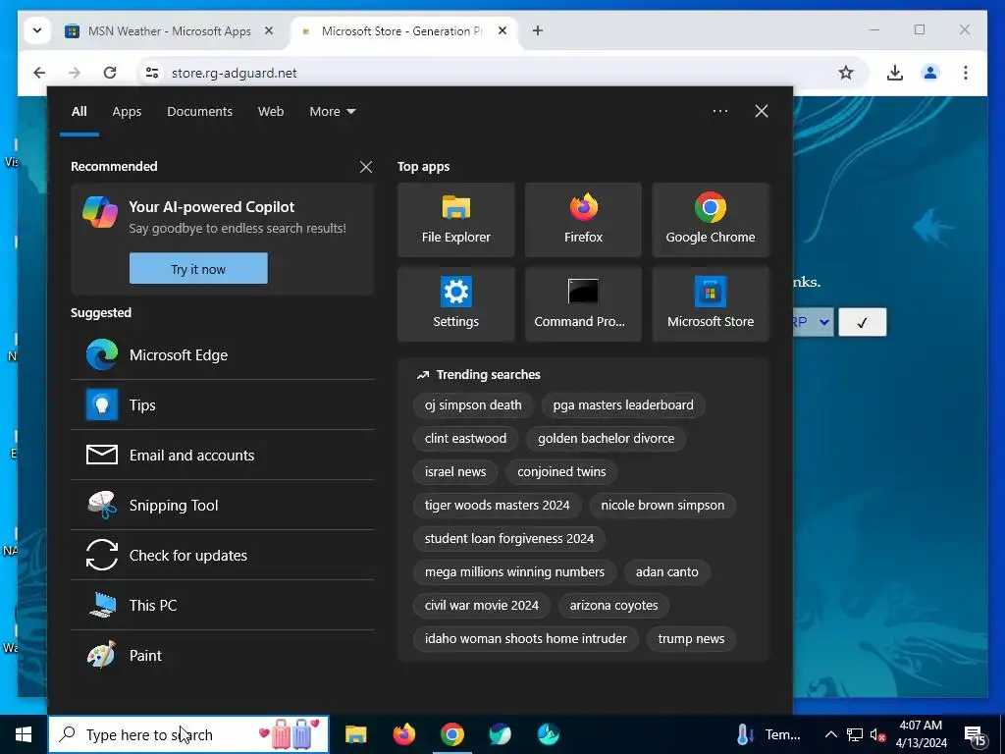Open Chrome tab search dropdown arrow
1005x754 pixels.
37,30
